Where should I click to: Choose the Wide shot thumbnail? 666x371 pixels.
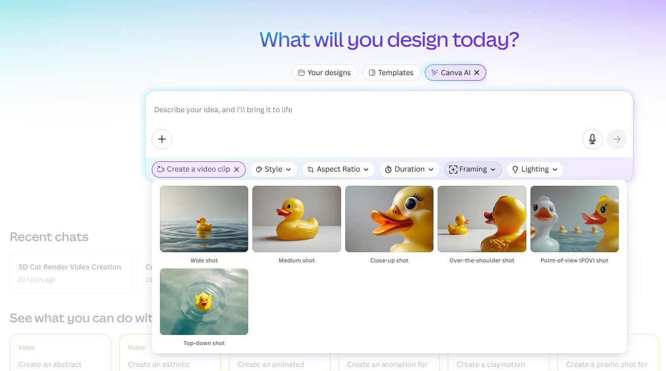tap(204, 219)
